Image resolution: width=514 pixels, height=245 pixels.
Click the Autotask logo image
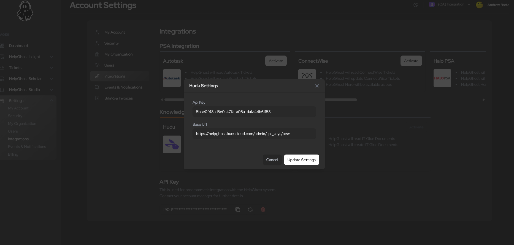pos(172,78)
